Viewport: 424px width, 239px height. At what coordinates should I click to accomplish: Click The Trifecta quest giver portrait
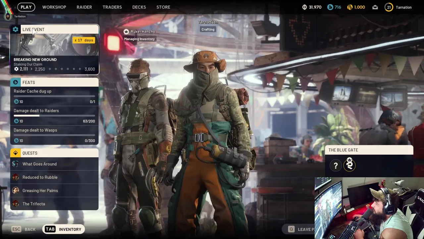[x=16, y=204]
